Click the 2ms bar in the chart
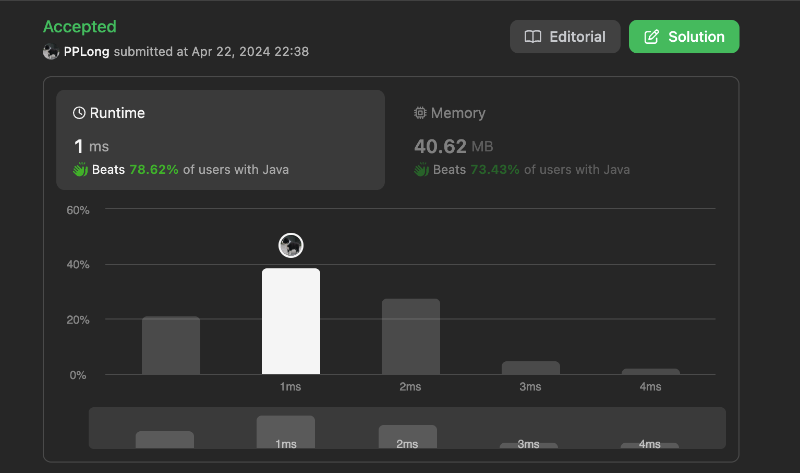800x473 pixels. coord(411,336)
